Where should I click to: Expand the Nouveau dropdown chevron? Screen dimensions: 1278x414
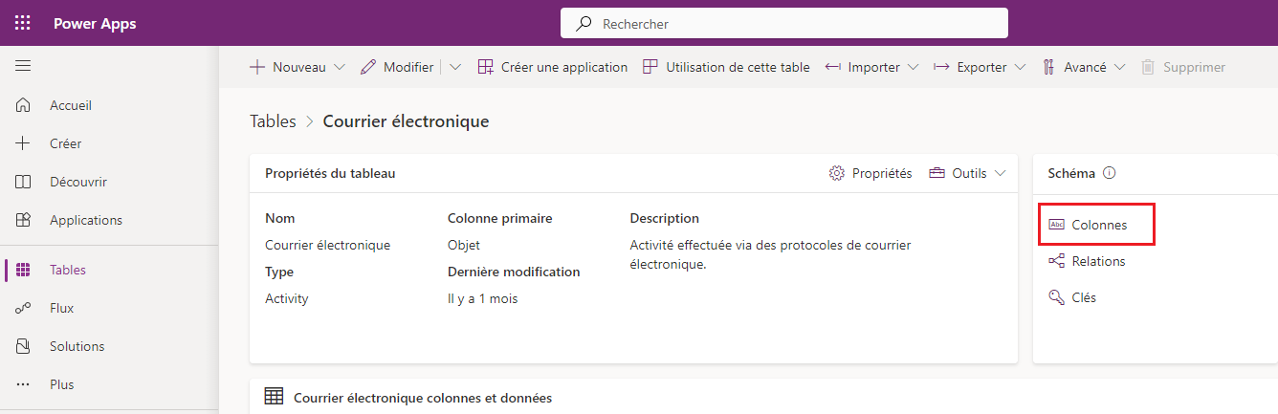[x=339, y=67]
